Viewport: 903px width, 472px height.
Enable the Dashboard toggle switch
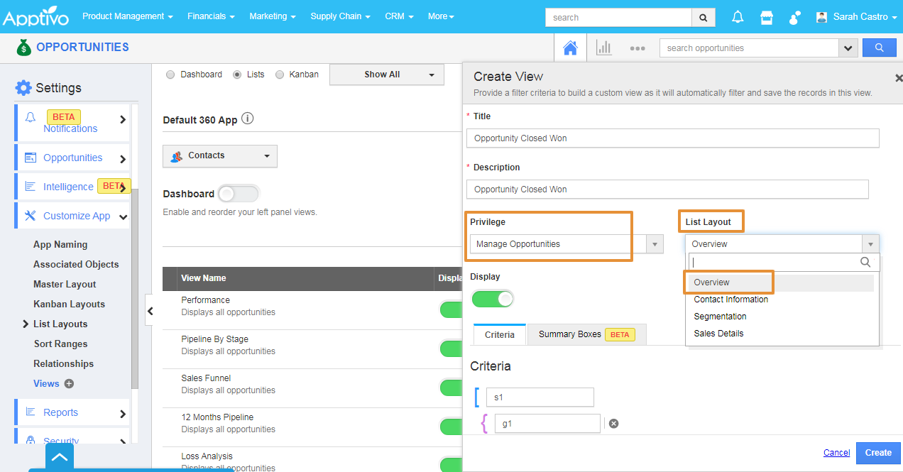click(x=239, y=194)
